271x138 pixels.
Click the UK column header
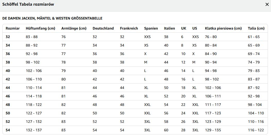coord(183,28)
